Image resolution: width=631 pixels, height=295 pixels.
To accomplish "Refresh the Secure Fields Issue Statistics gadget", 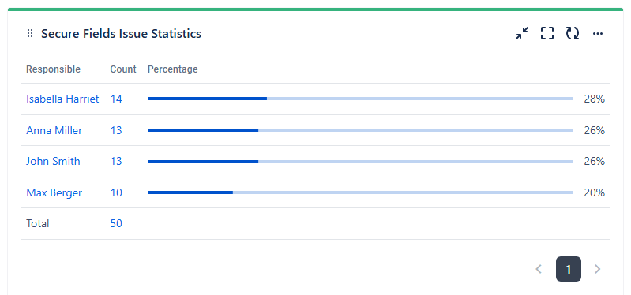I will tap(573, 33).
